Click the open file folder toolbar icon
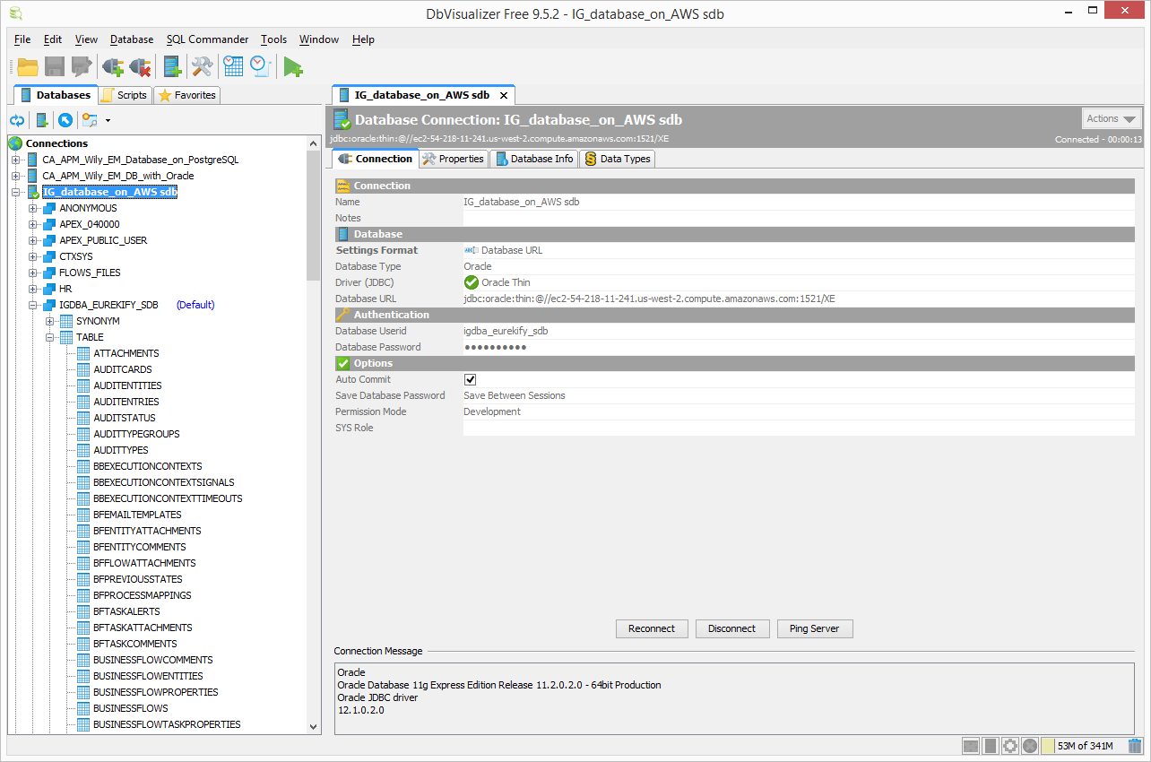 pyautogui.click(x=28, y=66)
